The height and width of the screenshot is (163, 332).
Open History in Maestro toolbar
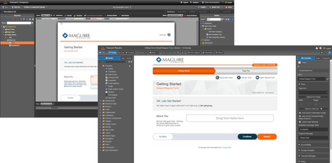219,52
